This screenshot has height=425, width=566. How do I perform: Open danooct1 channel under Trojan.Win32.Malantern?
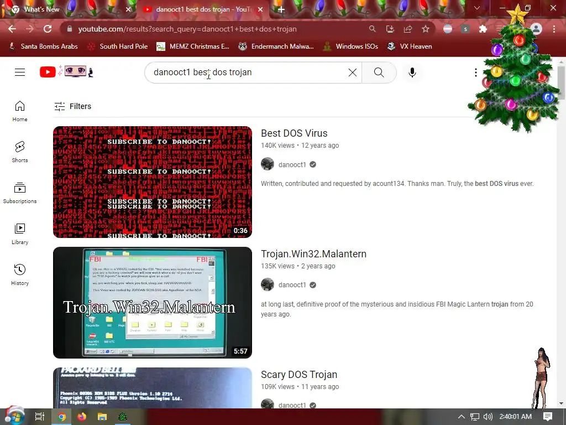pos(292,285)
